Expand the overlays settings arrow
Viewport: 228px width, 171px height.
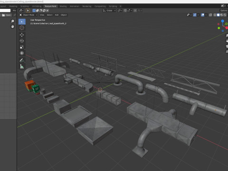coord(206,15)
